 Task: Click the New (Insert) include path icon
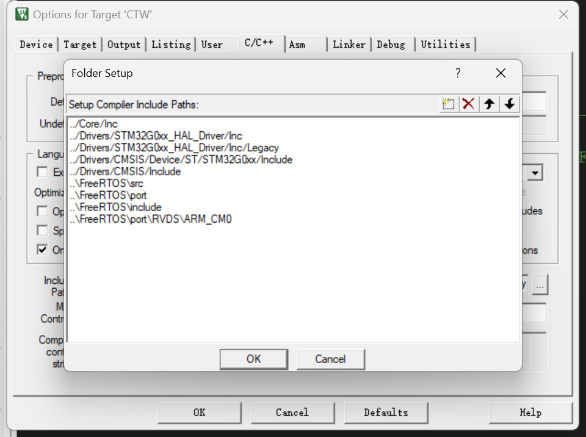(447, 104)
